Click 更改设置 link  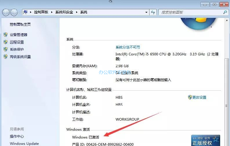coord(199,97)
